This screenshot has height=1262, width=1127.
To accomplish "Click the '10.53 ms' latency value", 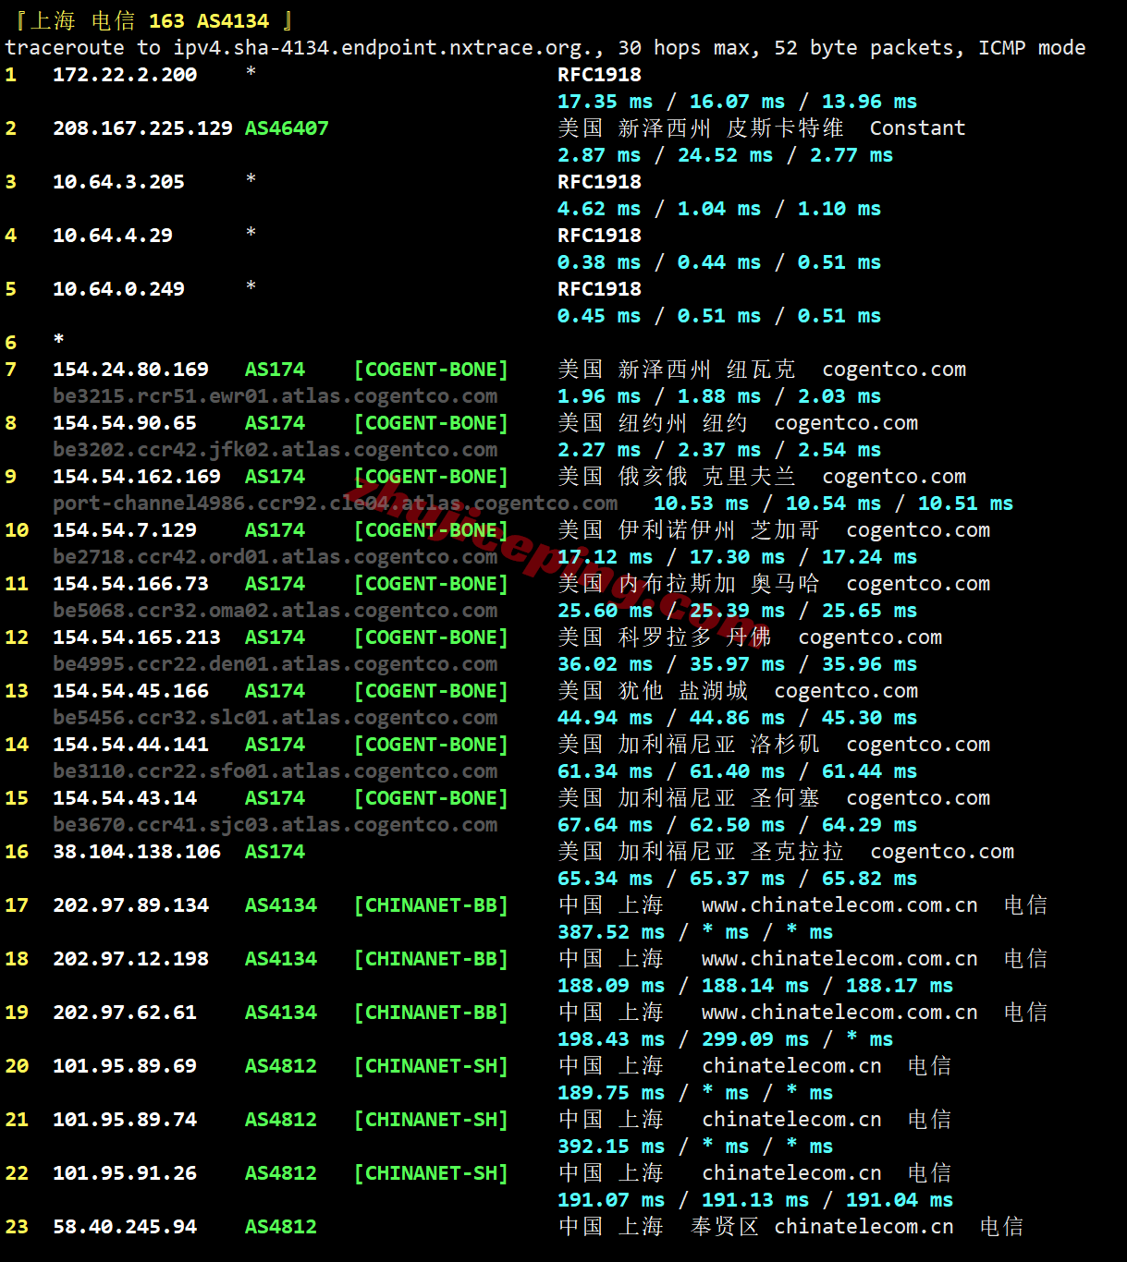I will pos(701,504).
